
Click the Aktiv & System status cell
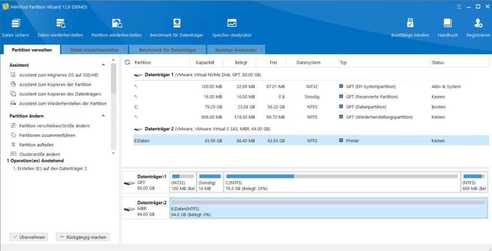pos(446,86)
